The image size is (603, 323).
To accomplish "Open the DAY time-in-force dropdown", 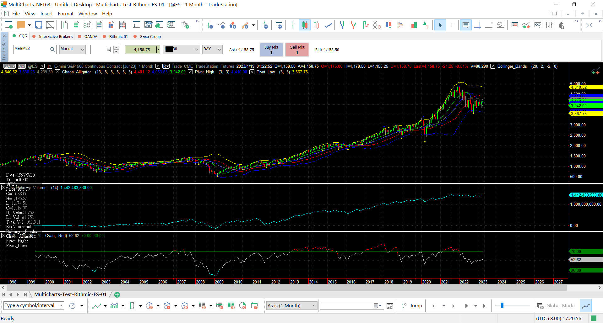I will click(x=212, y=49).
